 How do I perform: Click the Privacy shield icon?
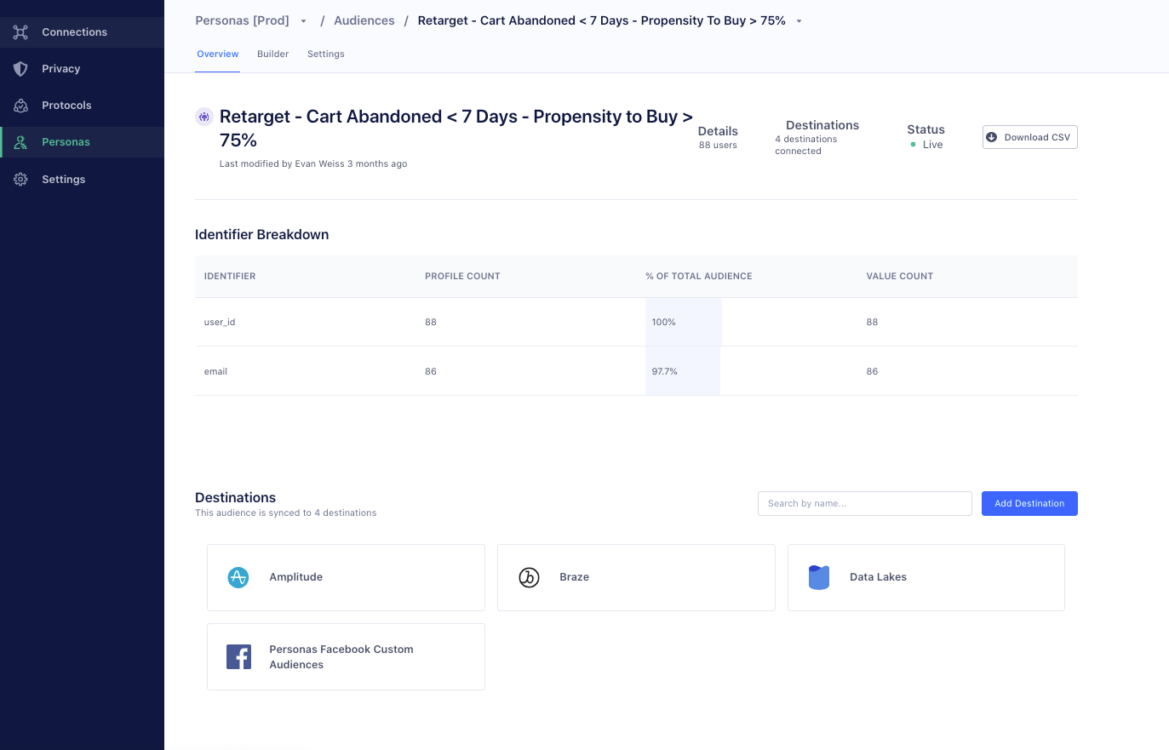coord(21,69)
